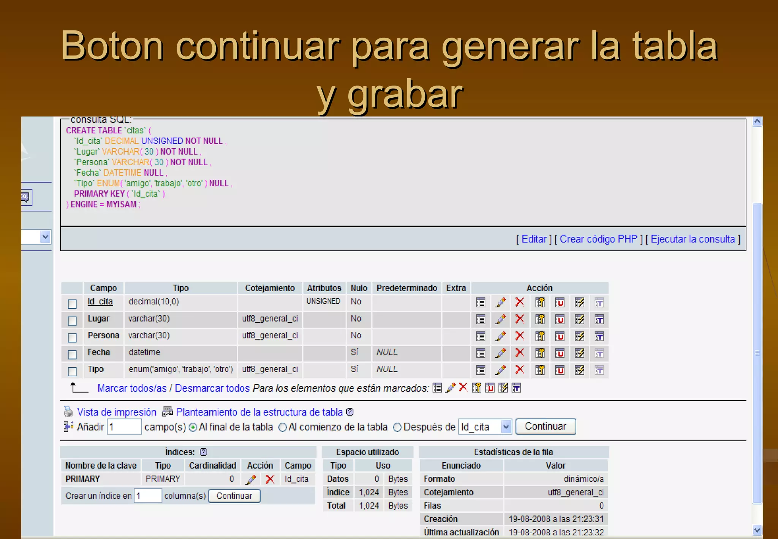Click the 'enum('amigo', 'trabajo', 'otro')' type cell
Viewport: 778px width, 539px height.
[x=181, y=369]
